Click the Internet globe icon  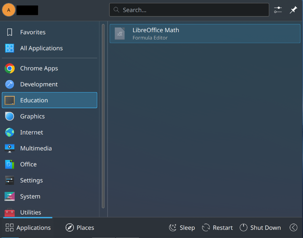(x=10, y=132)
